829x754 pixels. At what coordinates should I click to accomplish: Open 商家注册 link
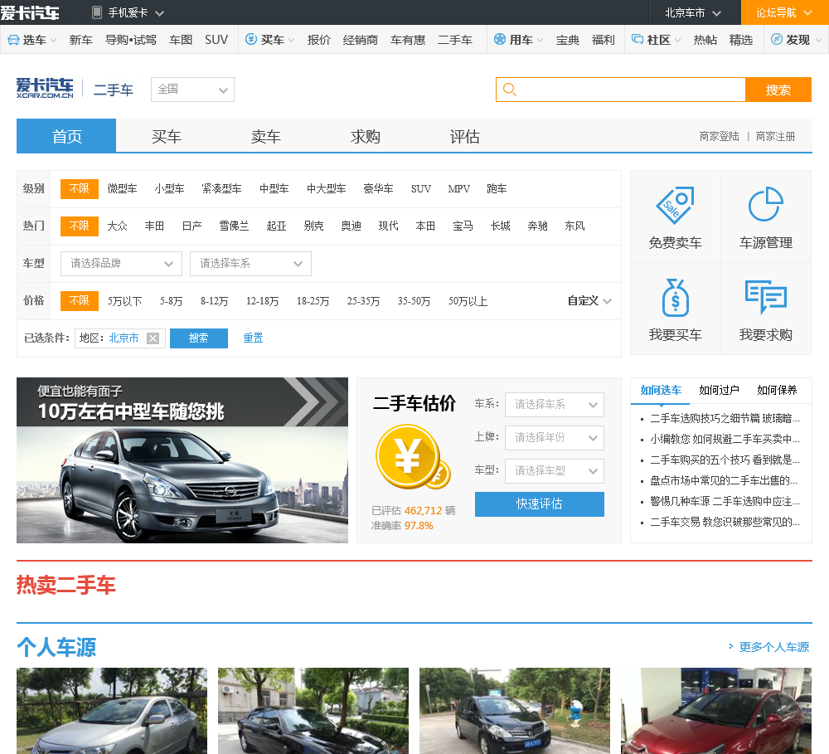click(775, 137)
